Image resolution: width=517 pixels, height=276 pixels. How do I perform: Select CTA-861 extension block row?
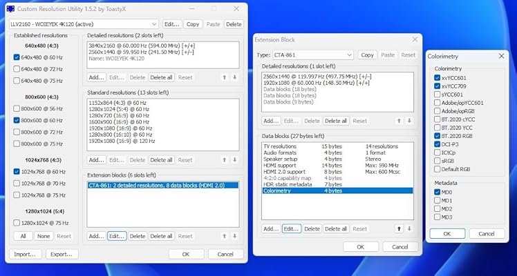163,185
